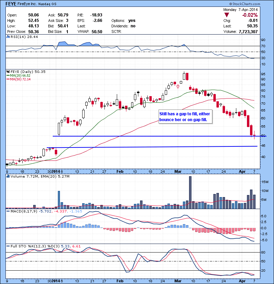274x284 pixels.
Task: Click the volume bars icon beside Volume 7.72M
Action: (8, 176)
